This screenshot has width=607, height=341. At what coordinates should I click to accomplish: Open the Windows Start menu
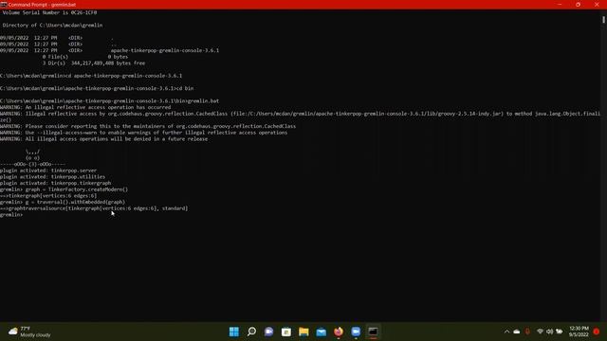tap(234, 332)
